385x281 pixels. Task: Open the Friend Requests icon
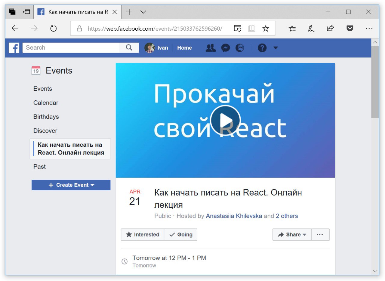click(x=211, y=48)
